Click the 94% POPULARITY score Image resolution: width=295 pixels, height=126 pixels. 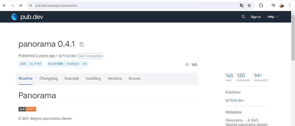click(261, 77)
